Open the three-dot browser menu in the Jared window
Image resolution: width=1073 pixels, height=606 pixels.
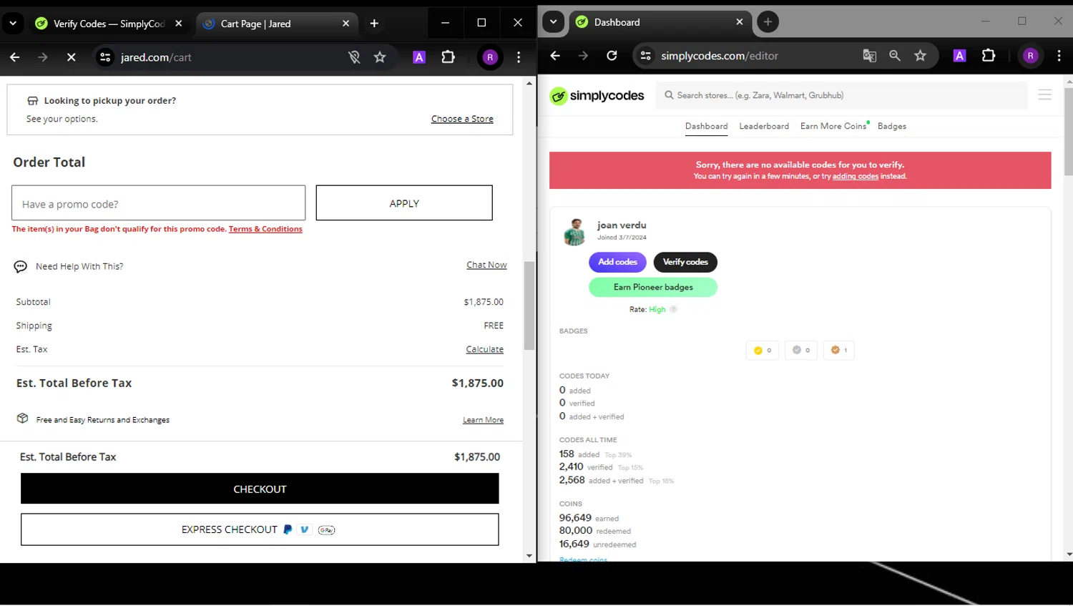coord(519,57)
